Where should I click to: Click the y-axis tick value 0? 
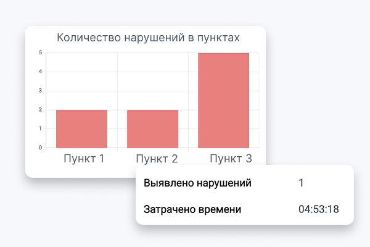[41, 148]
